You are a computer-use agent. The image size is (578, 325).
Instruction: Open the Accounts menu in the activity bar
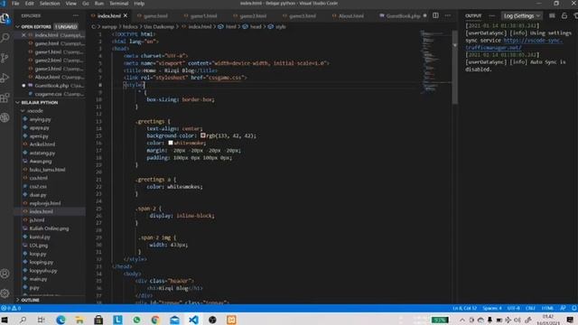pos(5,274)
